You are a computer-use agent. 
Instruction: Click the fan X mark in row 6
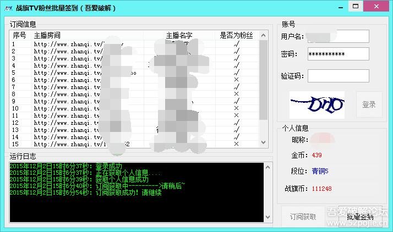(x=236, y=80)
